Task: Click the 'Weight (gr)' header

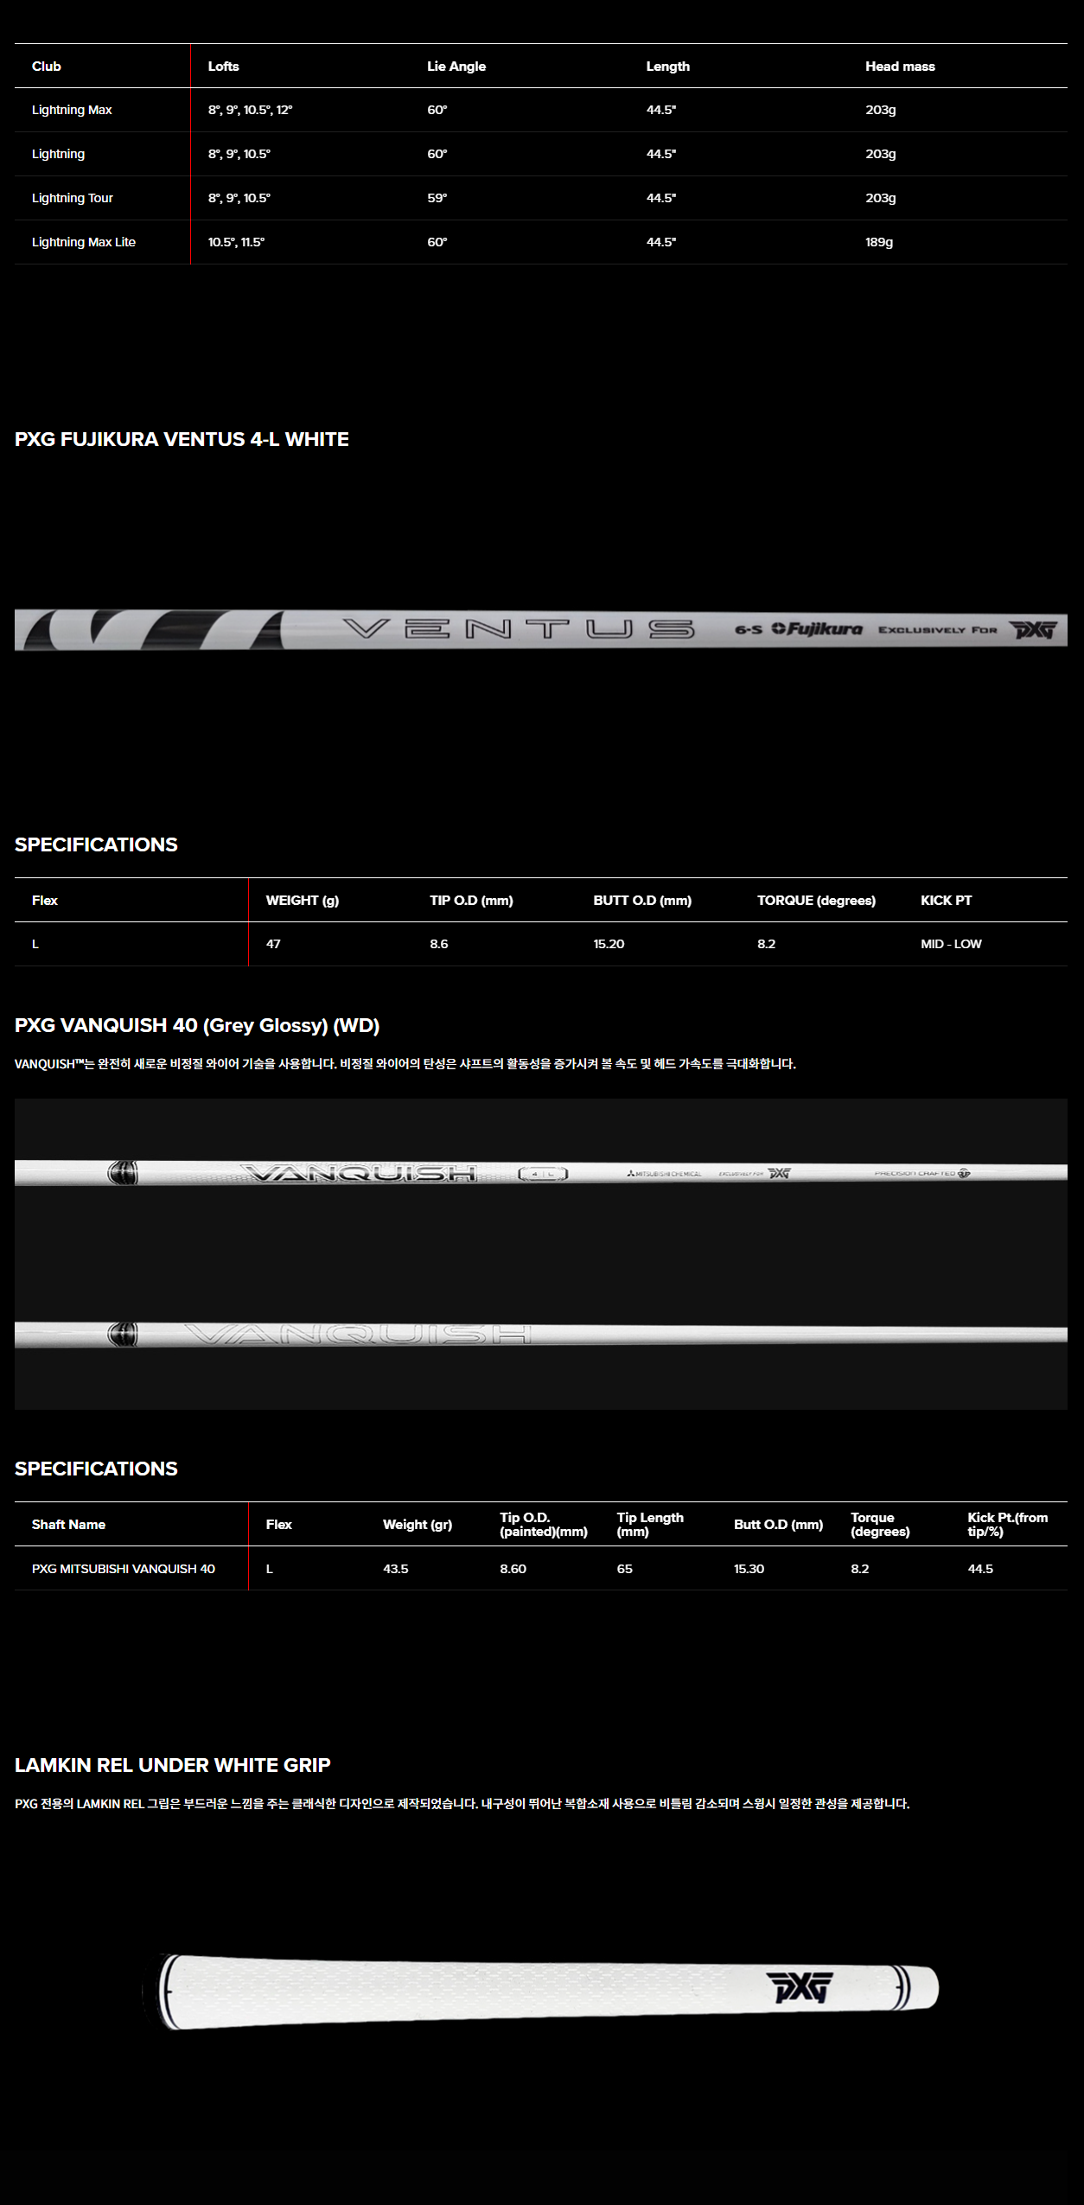Action: 418,1525
